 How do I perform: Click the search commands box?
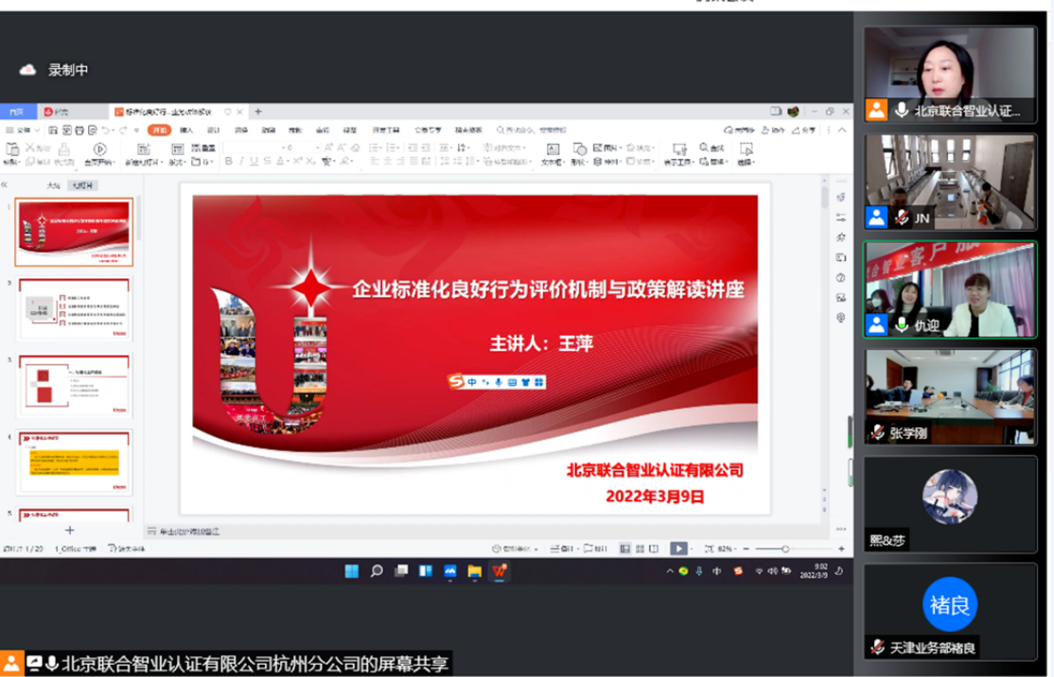(x=533, y=130)
